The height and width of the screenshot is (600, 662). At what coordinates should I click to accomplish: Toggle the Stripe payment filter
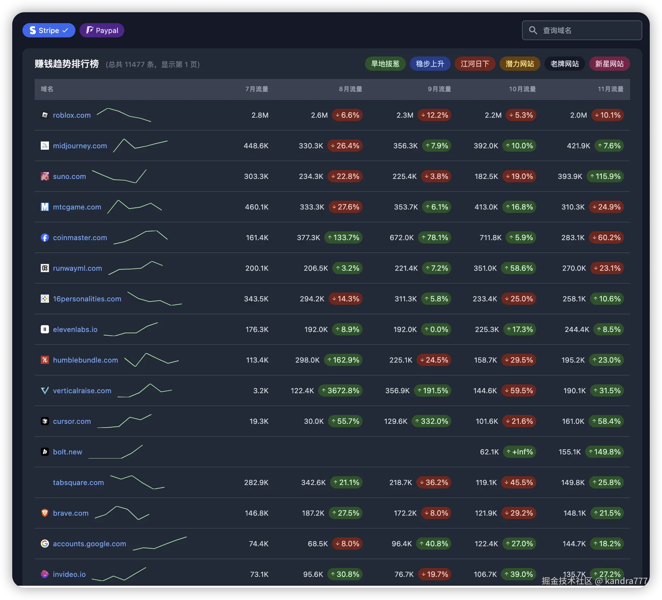coord(49,30)
